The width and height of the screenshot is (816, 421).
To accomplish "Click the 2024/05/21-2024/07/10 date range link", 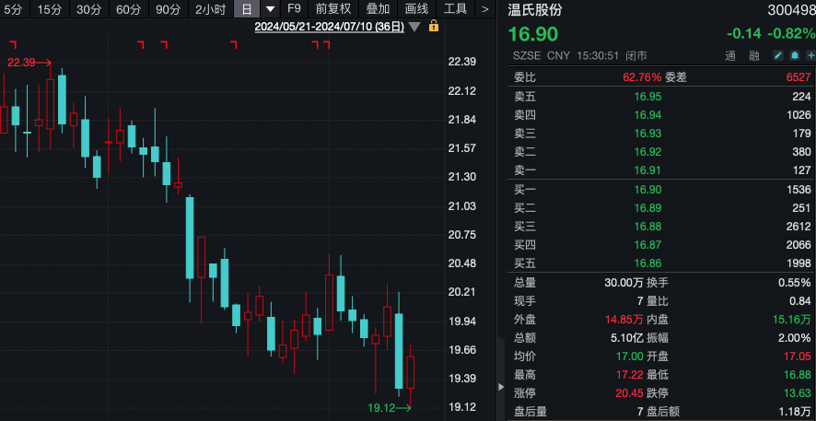I will pyautogui.click(x=330, y=27).
